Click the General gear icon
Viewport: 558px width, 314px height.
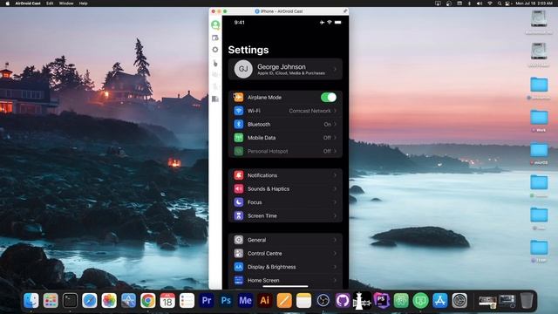(x=239, y=240)
